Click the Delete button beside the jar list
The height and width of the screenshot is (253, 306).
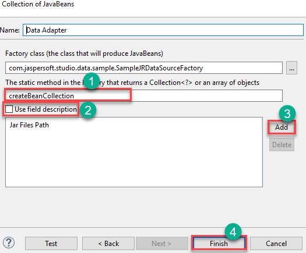pyautogui.click(x=282, y=144)
